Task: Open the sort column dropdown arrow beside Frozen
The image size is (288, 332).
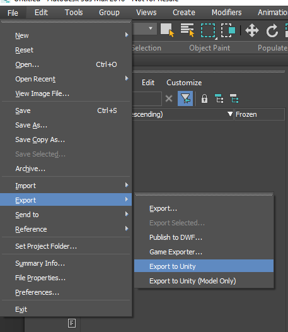Action: pos(230,114)
